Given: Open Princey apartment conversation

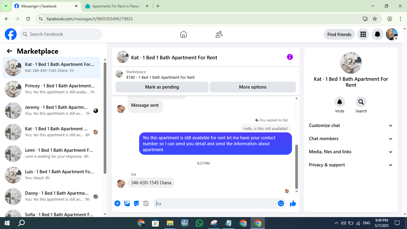Looking at the screenshot, I should [52, 89].
